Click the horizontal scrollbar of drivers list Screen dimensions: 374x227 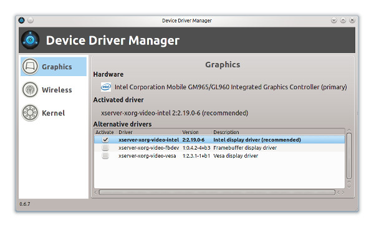click(x=217, y=193)
